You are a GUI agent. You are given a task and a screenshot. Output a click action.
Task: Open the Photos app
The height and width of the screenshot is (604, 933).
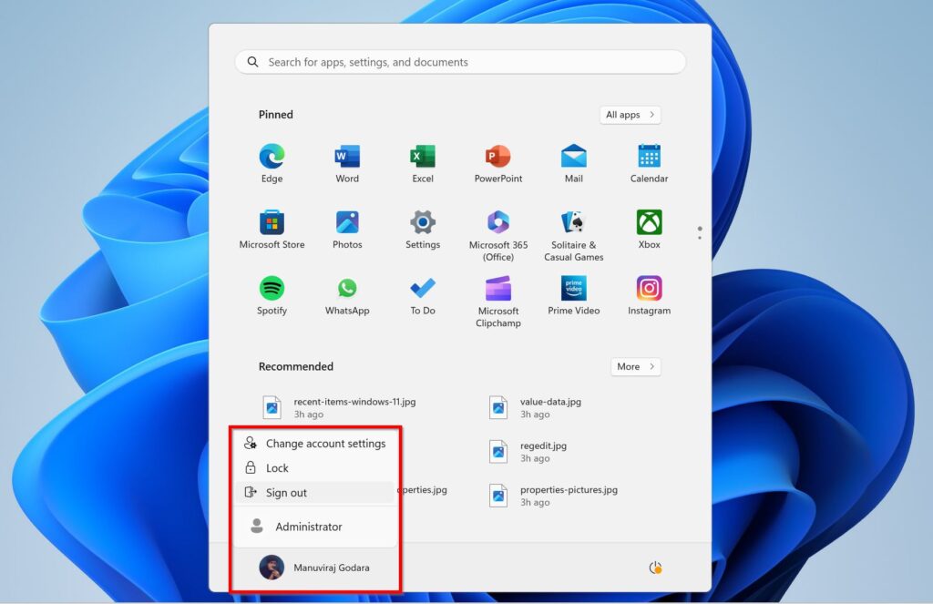346,226
